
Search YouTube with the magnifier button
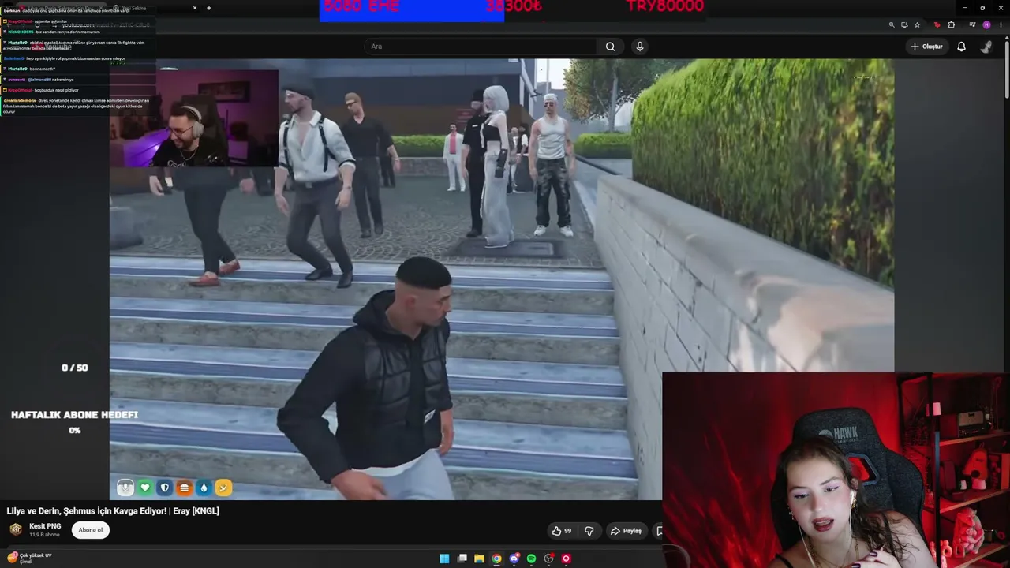[610, 47]
